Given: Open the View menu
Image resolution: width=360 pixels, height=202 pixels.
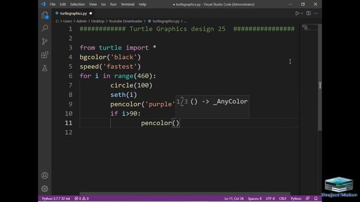Looking at the screenshot, I should tap(93, 4).
